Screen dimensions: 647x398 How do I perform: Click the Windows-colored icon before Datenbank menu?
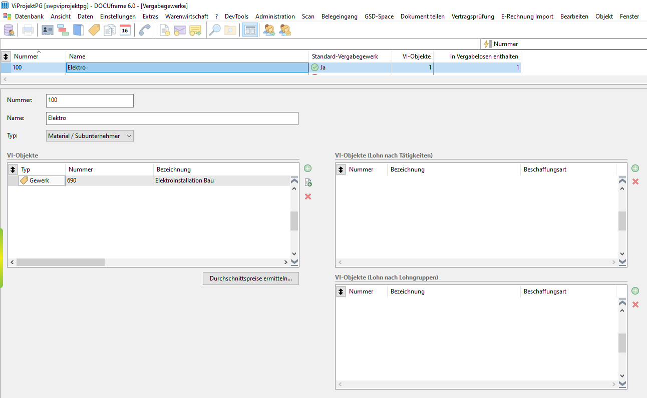coord(7,16)
